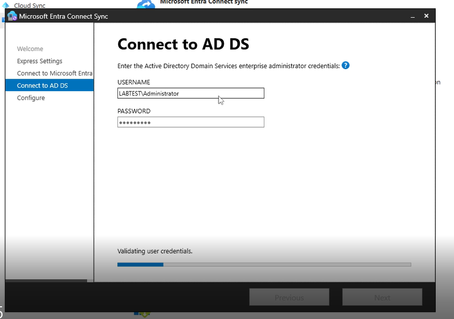Click the USERNAME label
This screenshot has height=319, width=454.
tap(134, 82)
